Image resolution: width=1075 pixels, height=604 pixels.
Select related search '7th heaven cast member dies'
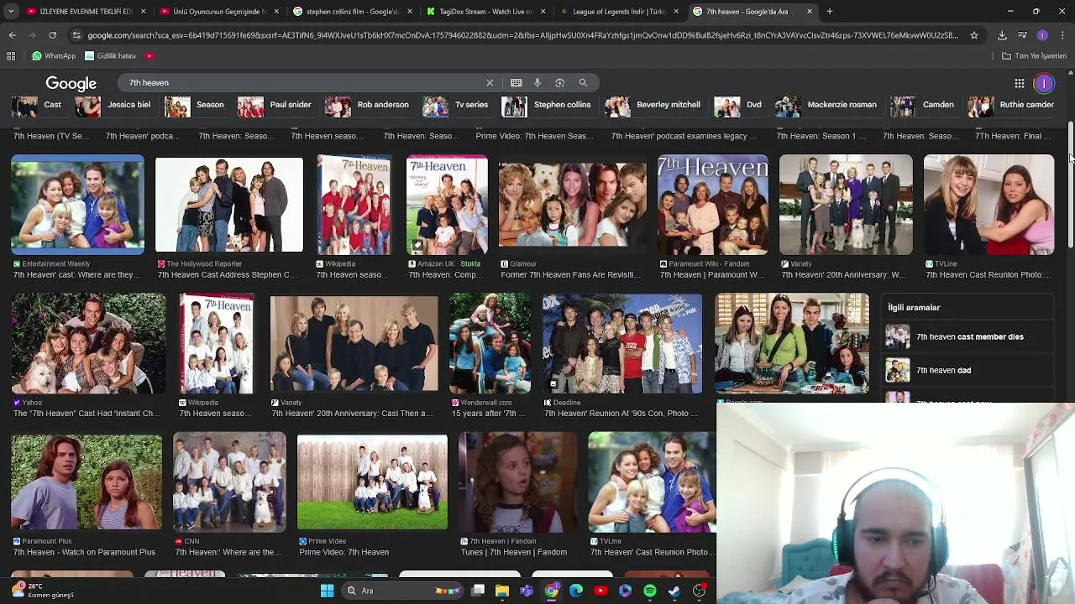pos(968,336)
